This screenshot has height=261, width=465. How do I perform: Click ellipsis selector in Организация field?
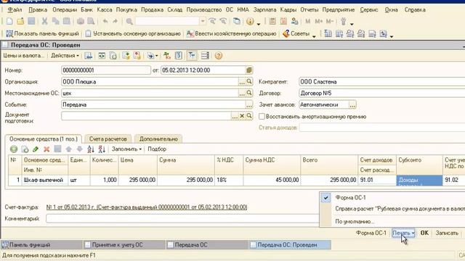(242, 82)
